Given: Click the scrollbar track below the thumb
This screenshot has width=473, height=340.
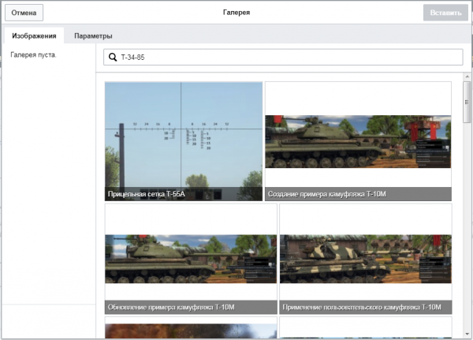Looking at the screenshot, I should click(x=467, y=237).
